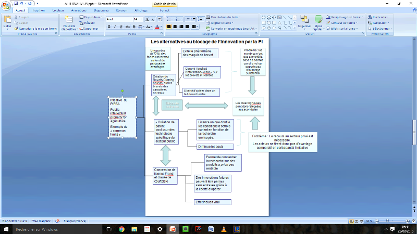Viewport: 417px width, 234px height.
Task: Click the Coller (paste) icon
Action: coord(7,22)
